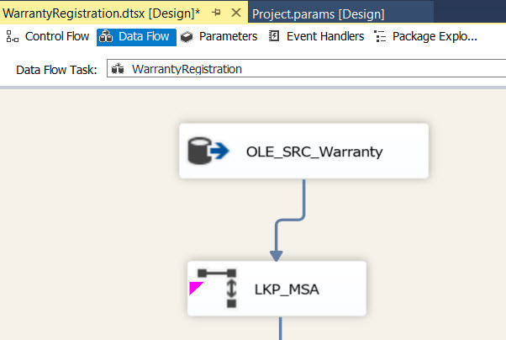506x340 pixels.
Task: Click the Parameters cube icon
Action: [187, 37]
